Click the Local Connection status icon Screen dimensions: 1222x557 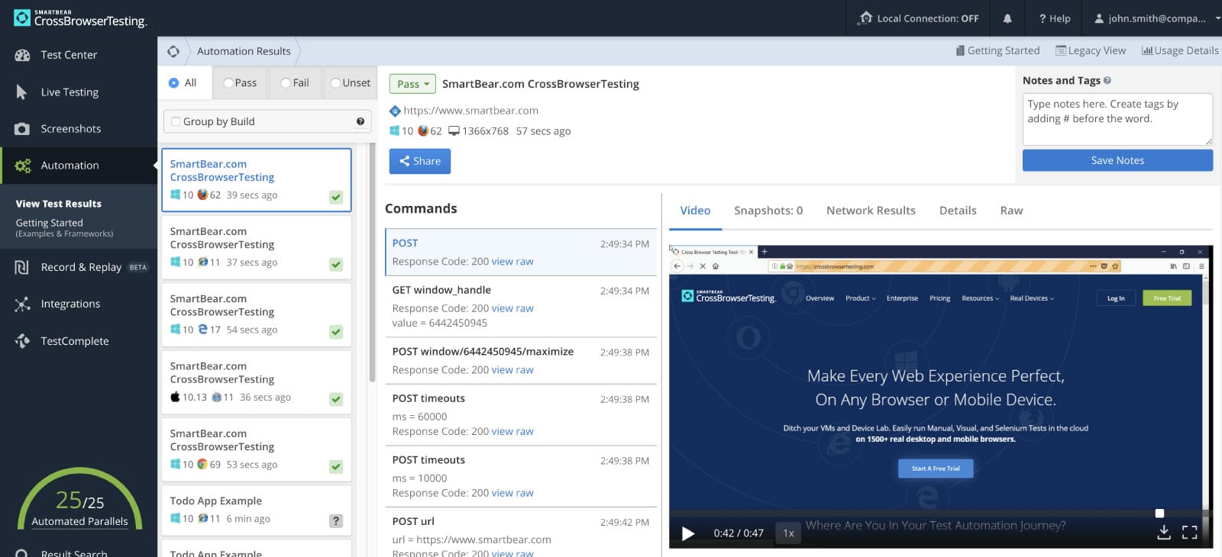(x=865, y=18)
